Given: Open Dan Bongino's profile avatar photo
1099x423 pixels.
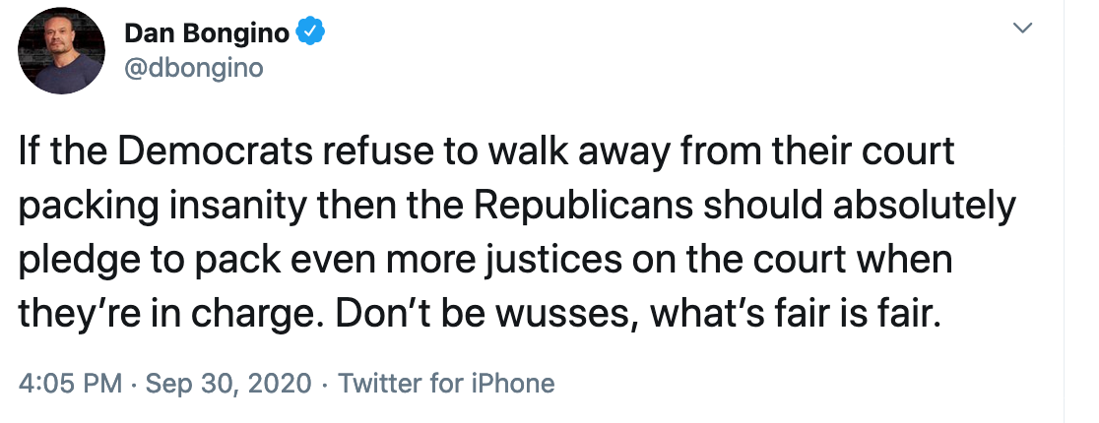Looking at the screenshot, I should (61, 50).
